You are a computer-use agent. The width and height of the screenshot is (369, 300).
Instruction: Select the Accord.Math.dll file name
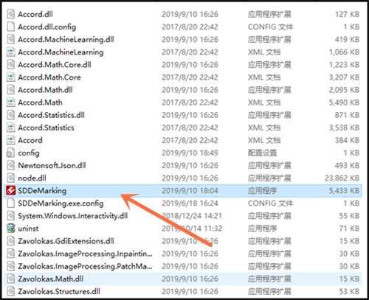[45, 90]
